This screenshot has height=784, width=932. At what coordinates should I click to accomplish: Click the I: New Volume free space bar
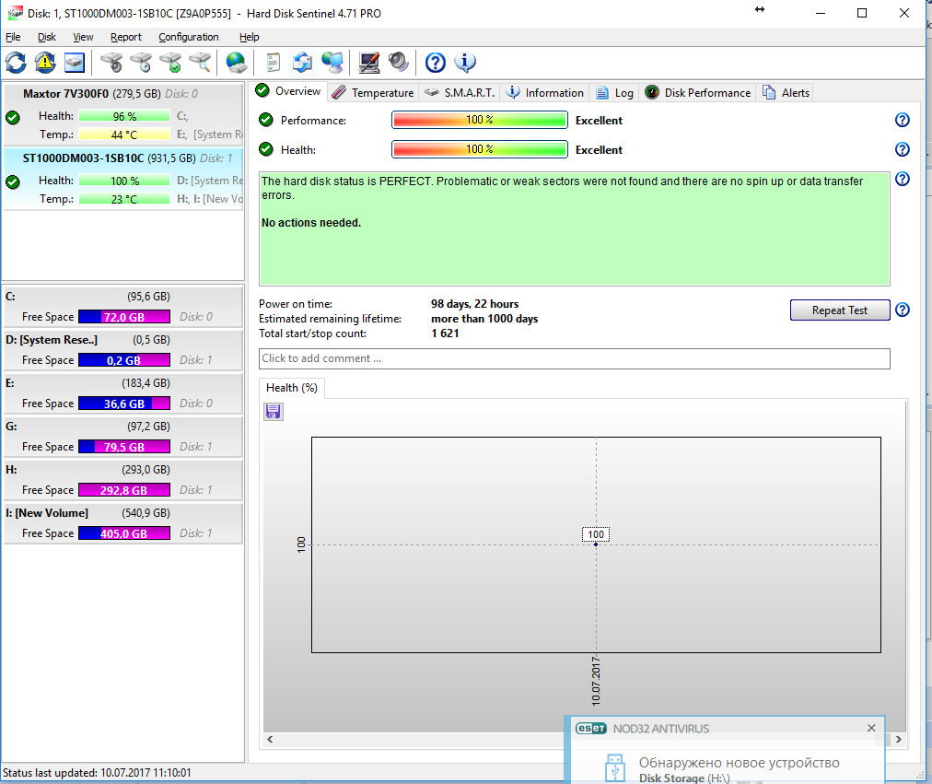point(123,533)
